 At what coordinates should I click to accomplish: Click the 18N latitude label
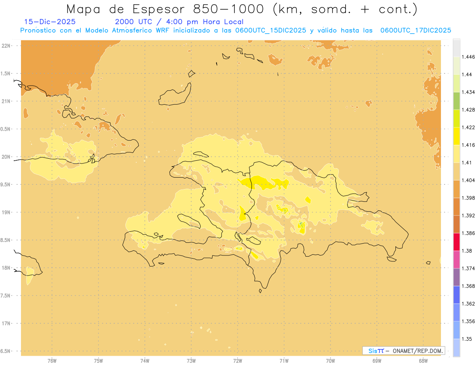tap(6, 268)
